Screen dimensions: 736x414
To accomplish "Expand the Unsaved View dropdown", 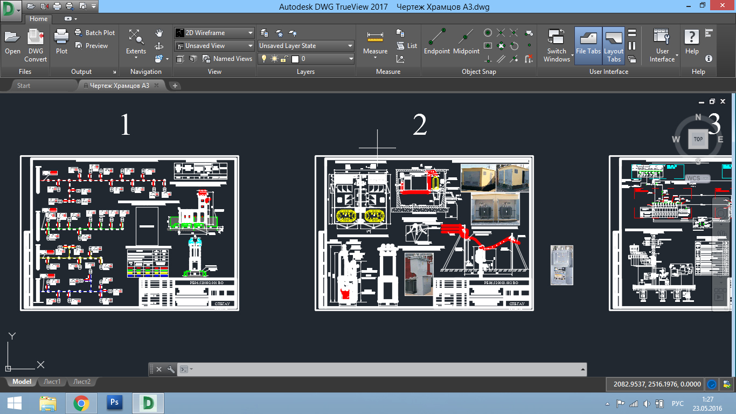I will pyautogui.click(x=214, y=46).
